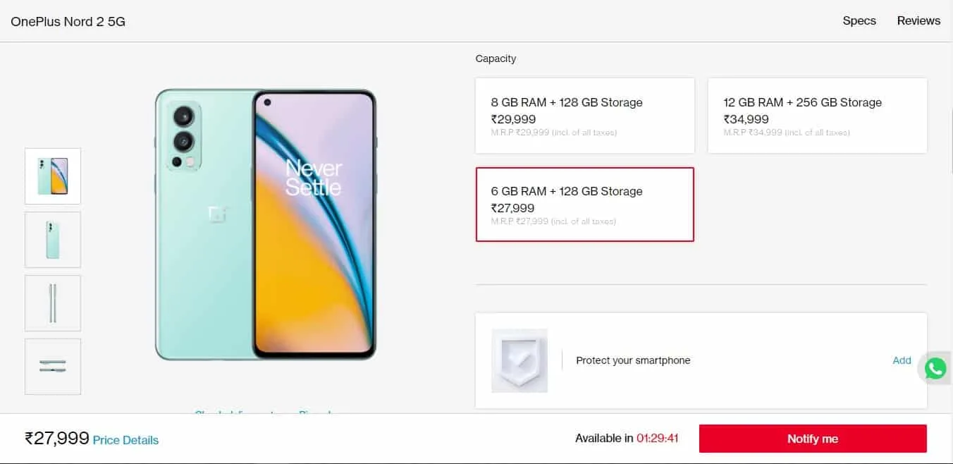Image resolution: width=953 pixels, height=464 pixels.
Task: Click the OnePlus Nord 2 5G title
Action: click(68, 21)
